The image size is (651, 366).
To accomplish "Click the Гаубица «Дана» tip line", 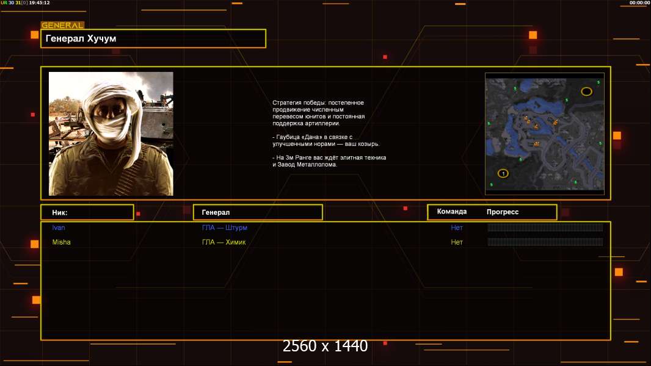I will pos(326,140).
